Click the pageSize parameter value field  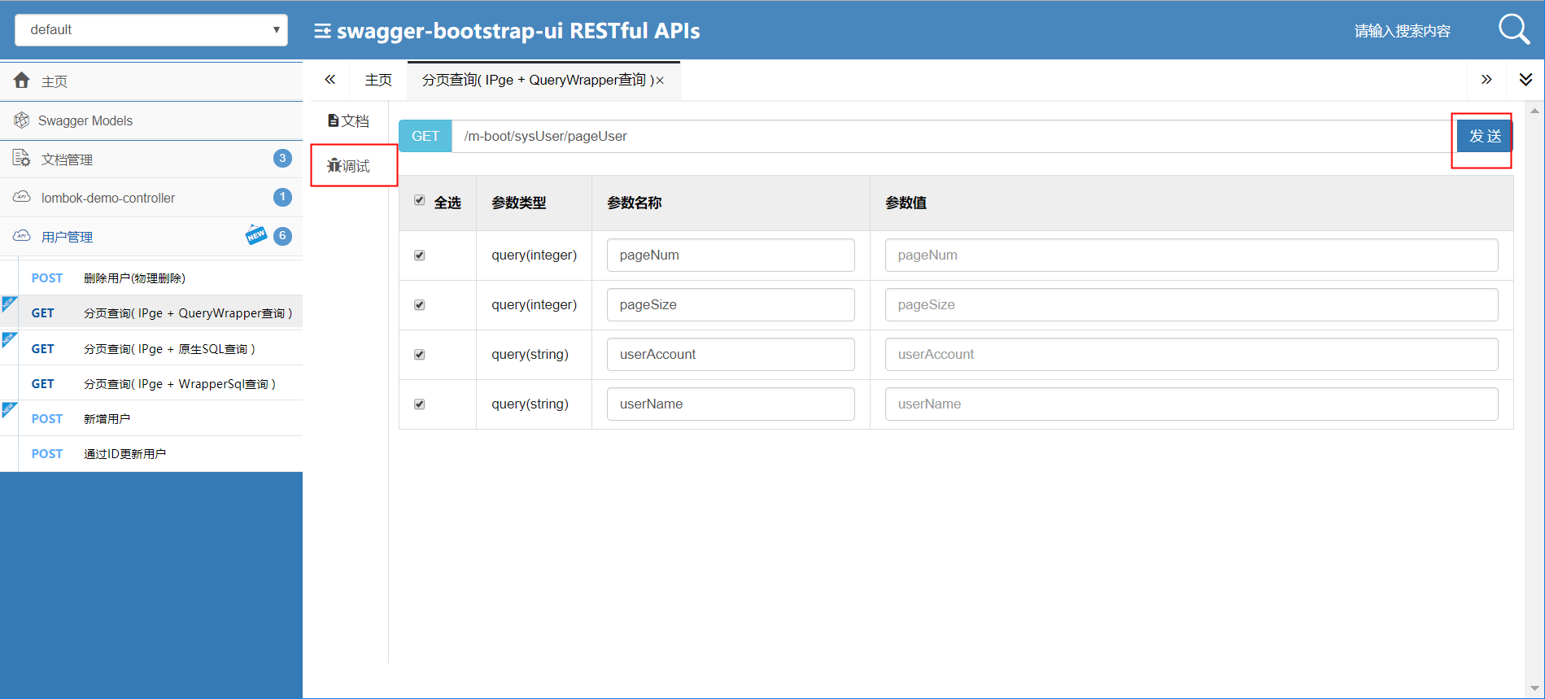tap(1191, 305)
